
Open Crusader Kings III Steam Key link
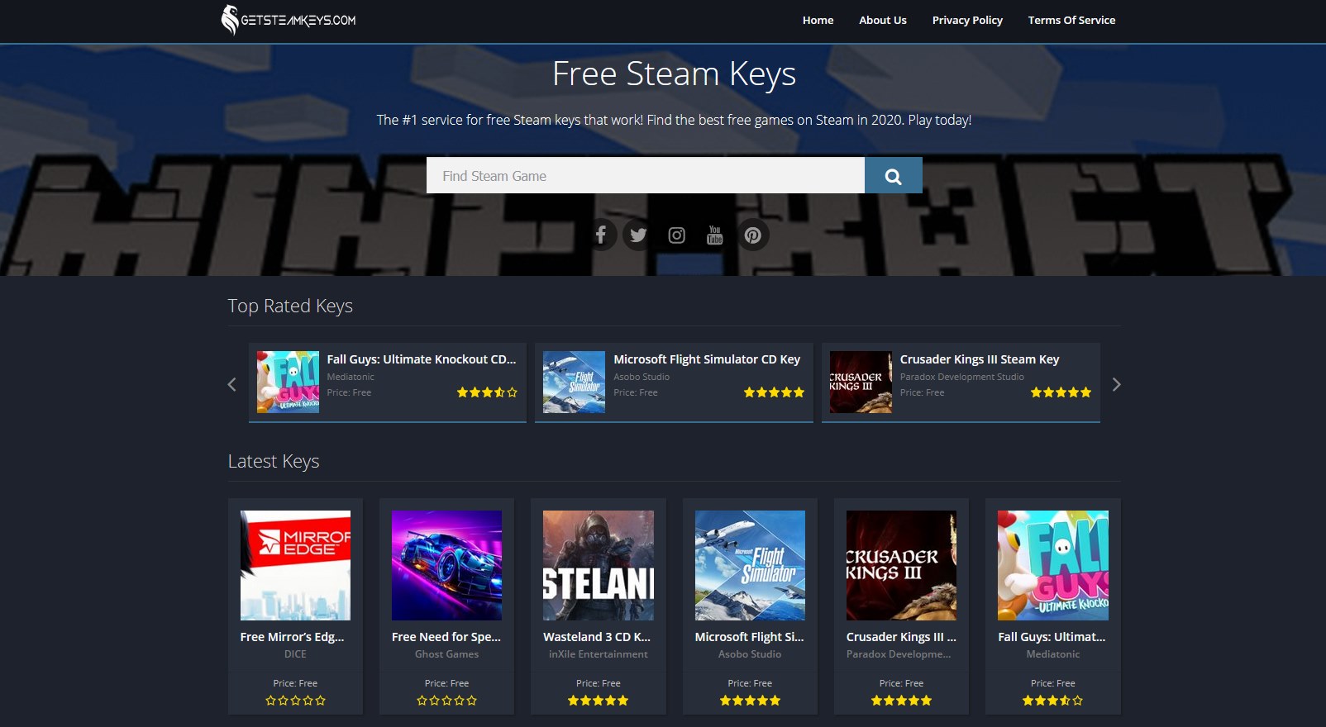point(980,359)
